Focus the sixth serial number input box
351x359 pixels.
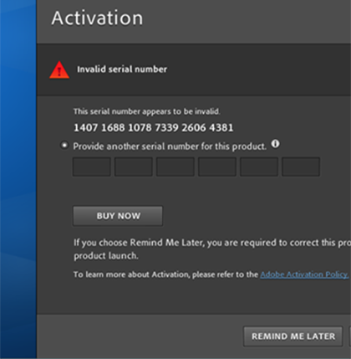point(301,167)
